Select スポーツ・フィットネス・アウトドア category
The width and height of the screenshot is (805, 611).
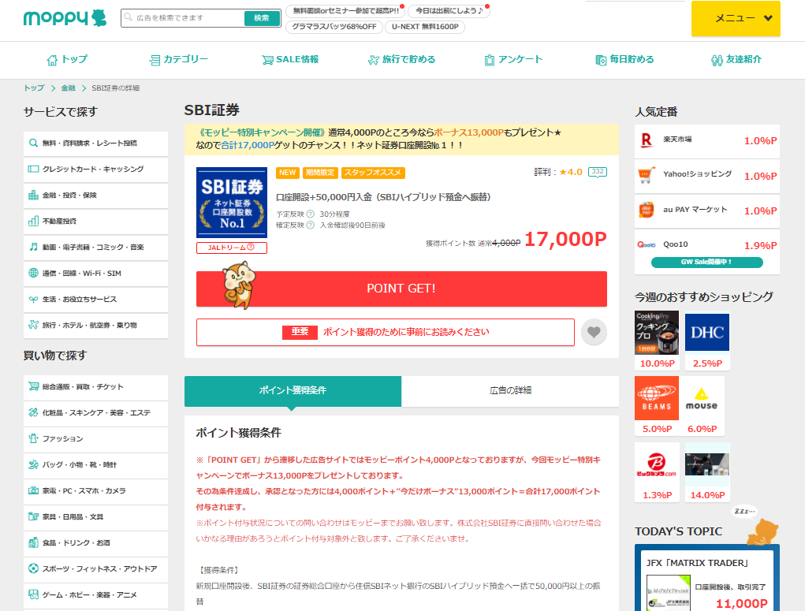pos(95,569)
